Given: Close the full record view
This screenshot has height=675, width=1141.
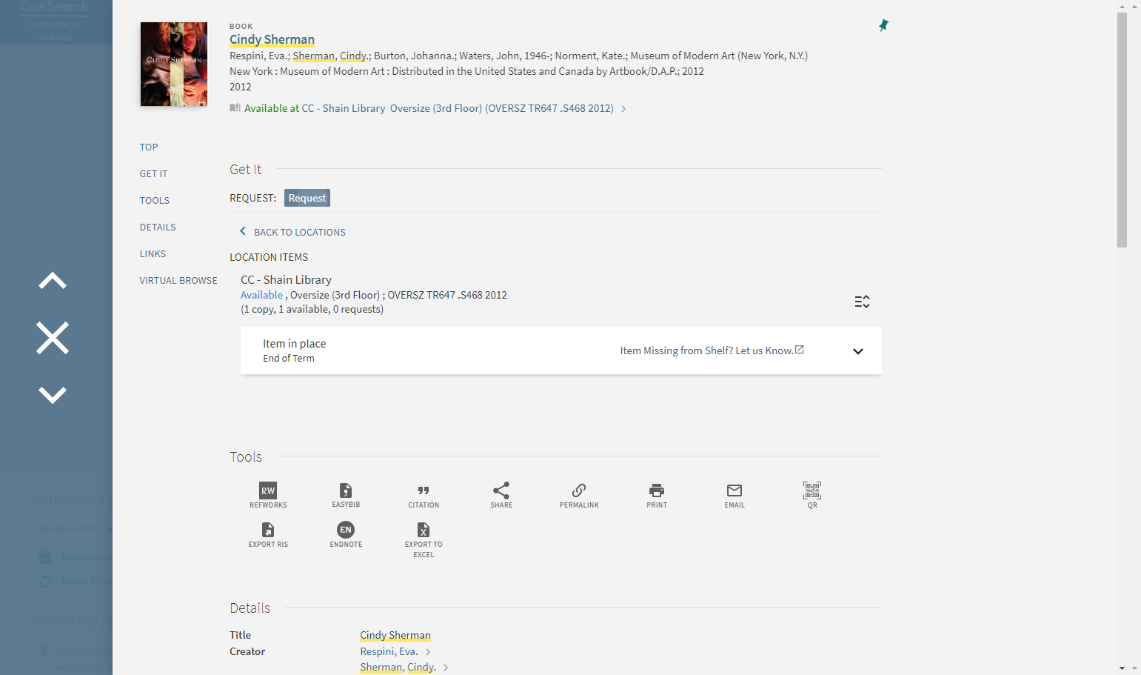Looking at the screenshot, I should point(53,338).
